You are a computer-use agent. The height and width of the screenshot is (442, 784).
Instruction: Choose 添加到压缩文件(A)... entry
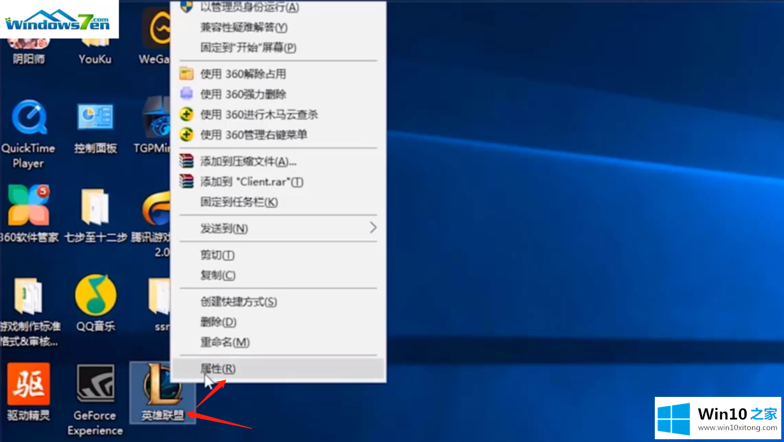[278, 161]
